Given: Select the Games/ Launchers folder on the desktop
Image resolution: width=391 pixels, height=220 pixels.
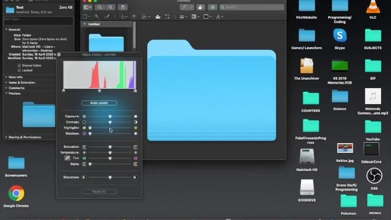Looking at the screenshot, I should (x=307, y=35).
